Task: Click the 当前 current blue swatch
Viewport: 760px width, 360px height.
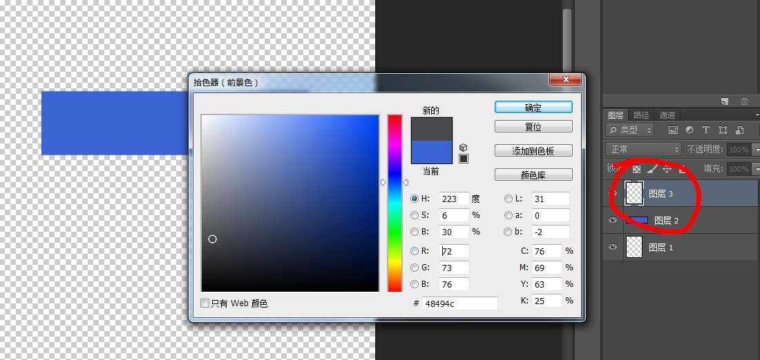Action: pyautogui.click(x=431, y=152)
